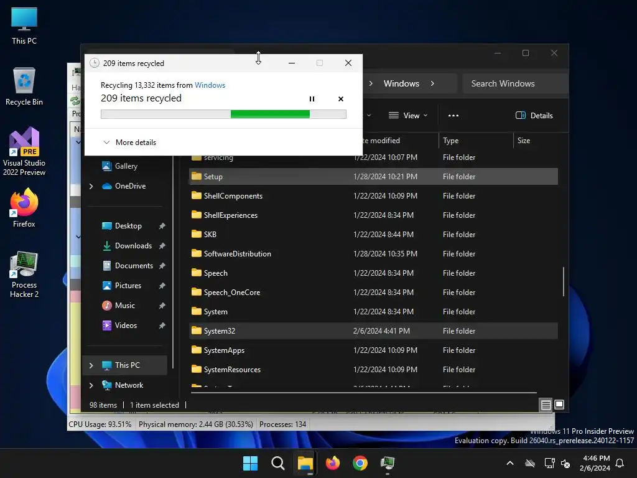637x478 pixels.
Task: Open This PC desktop icon
Action: pyautogui.click(x=24, y=26)
